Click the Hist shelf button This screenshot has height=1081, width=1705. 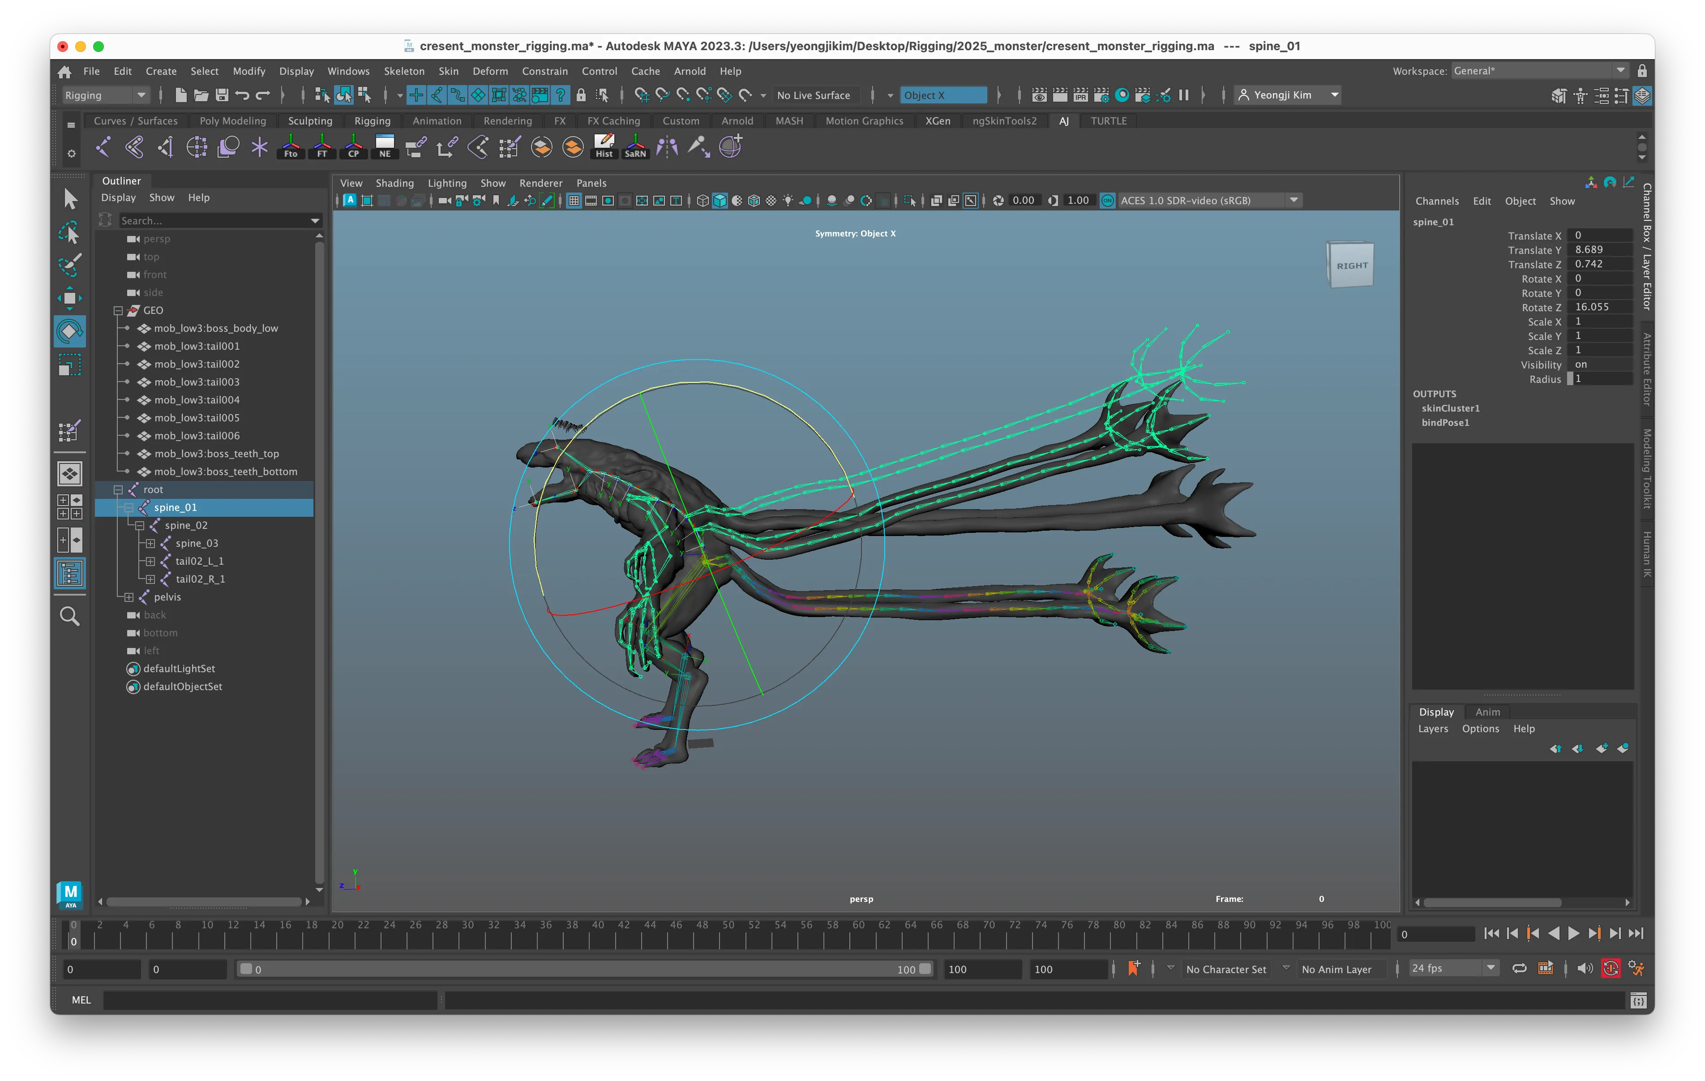pos(604,146)
